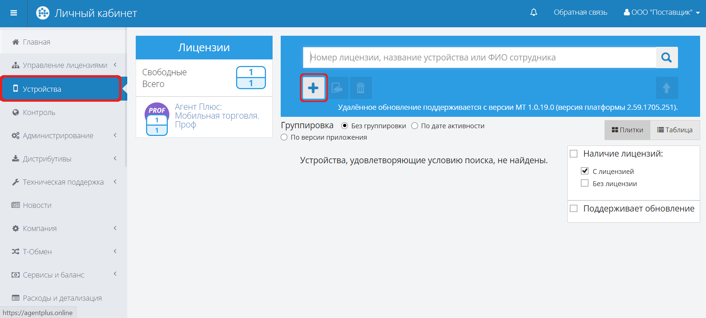Screen dimensions: 706x318
Task: Open the 'Обратная связь' link
Action: [580, 13]
